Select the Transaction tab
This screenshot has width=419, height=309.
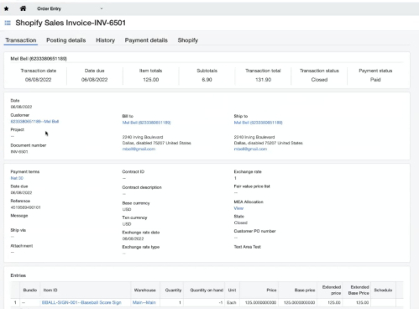pos(21,40)
